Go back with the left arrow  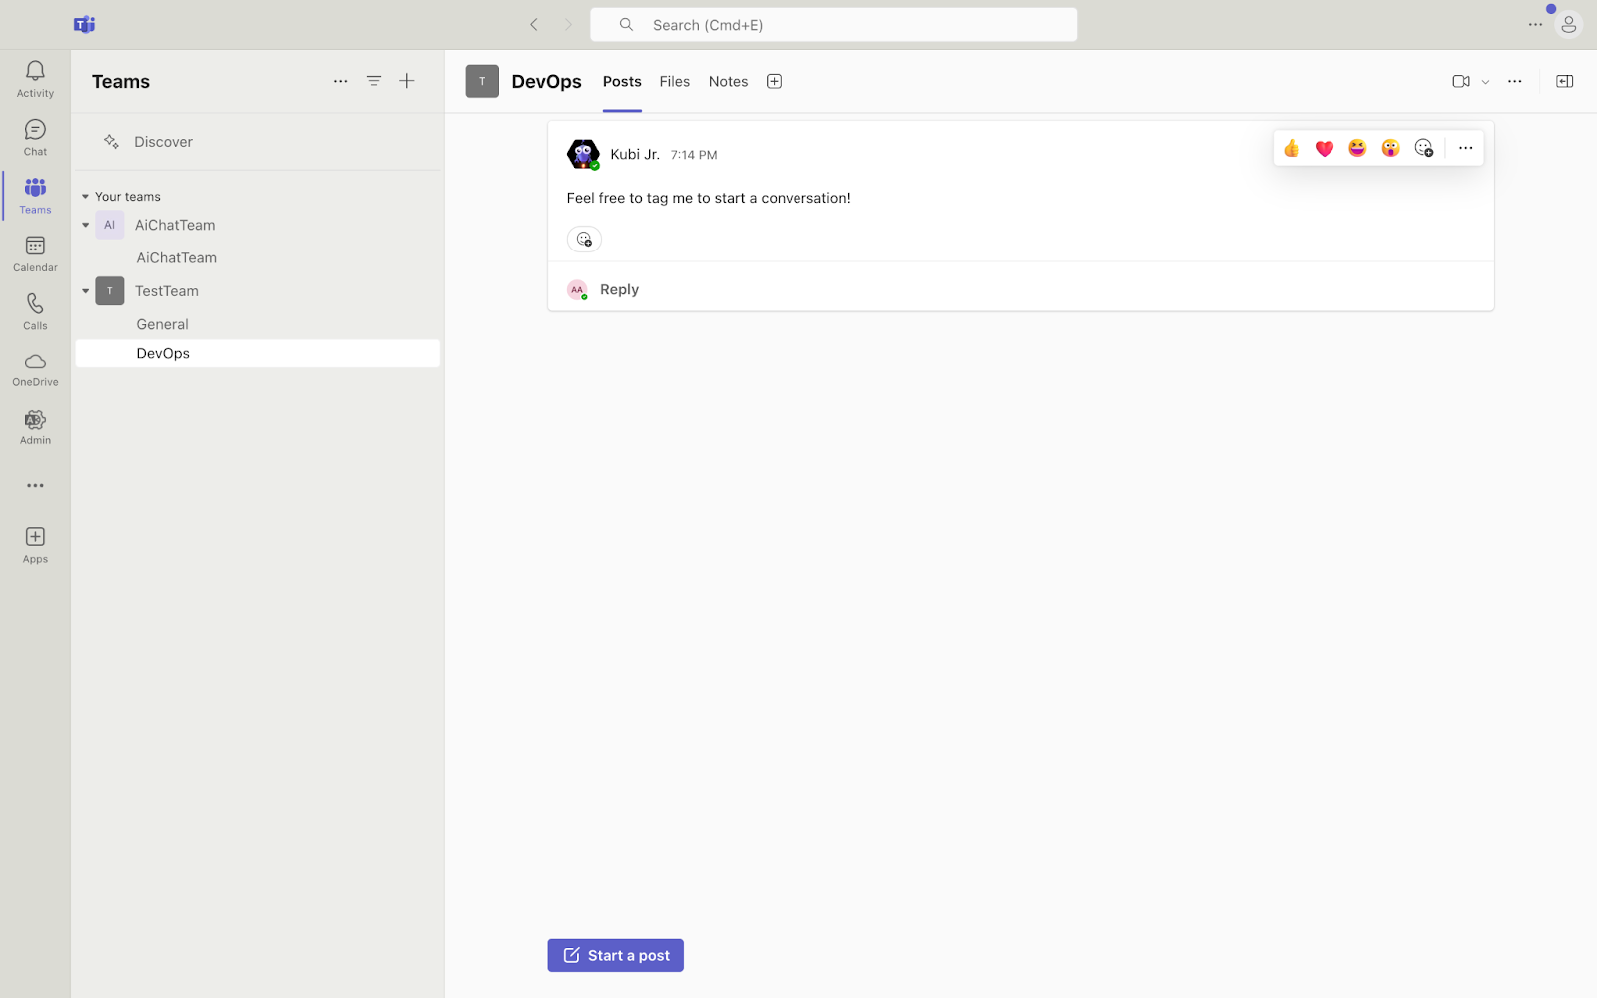534,24
